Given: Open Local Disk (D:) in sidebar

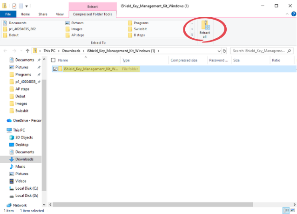Looking at the screenshot, I should coord(27,196).
